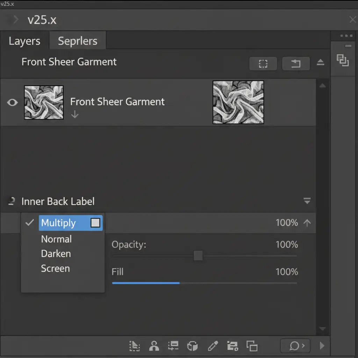The height and width of the screenshot is (358, 358).
Task: Click the person icon in bottom toolbar
Action: 154,346
